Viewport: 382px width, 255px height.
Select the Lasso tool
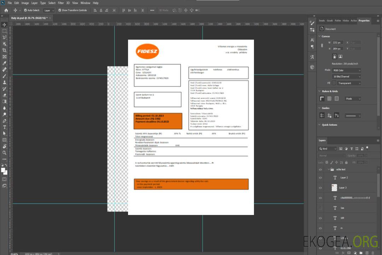click(4, 37)
